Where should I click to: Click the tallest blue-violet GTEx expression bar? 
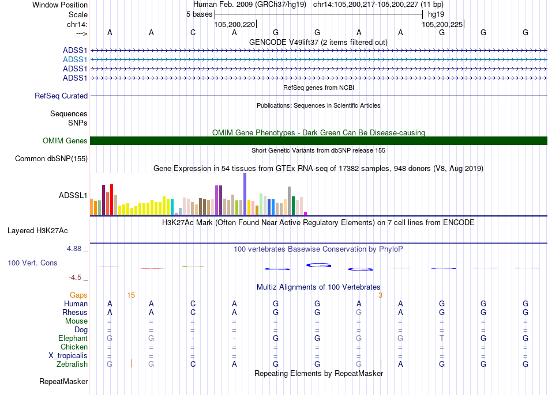point(245,193)
